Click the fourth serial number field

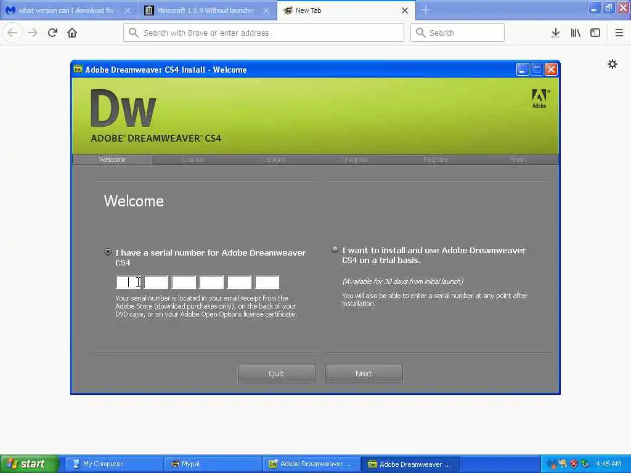coord(212,282)
